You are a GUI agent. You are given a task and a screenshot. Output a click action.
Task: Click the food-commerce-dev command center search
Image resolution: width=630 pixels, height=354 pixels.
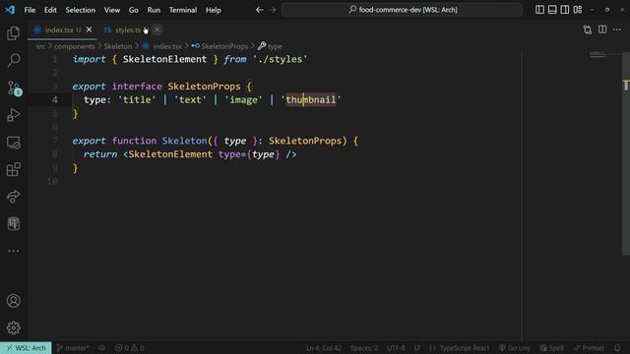click(403, 10)
